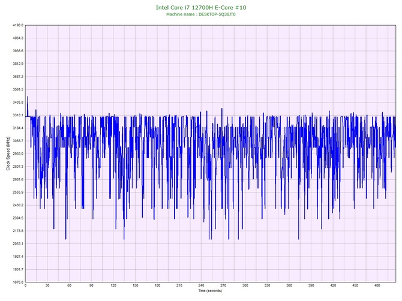The width and height of the screenshot is (402, 301).
Task: Click the 4190.0 y-axis value
Action: tap(18, 25)
